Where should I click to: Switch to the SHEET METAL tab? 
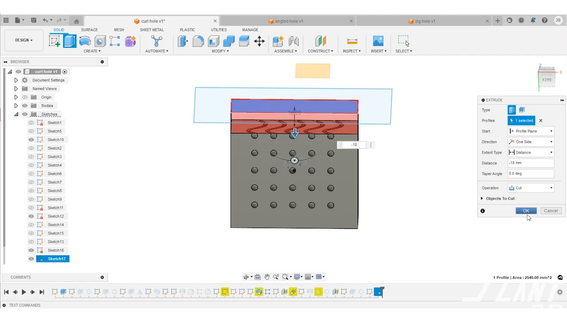pos(152,30)
